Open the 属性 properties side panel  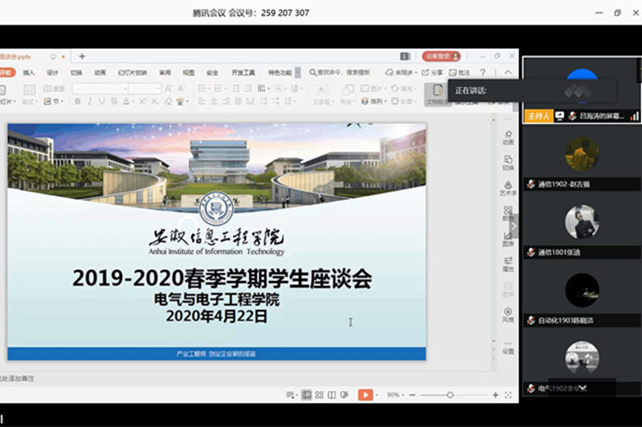(x=508, y=264)
